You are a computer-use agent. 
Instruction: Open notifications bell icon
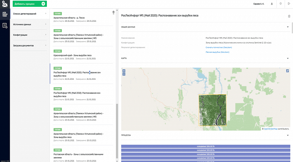[x=272, y=4]
